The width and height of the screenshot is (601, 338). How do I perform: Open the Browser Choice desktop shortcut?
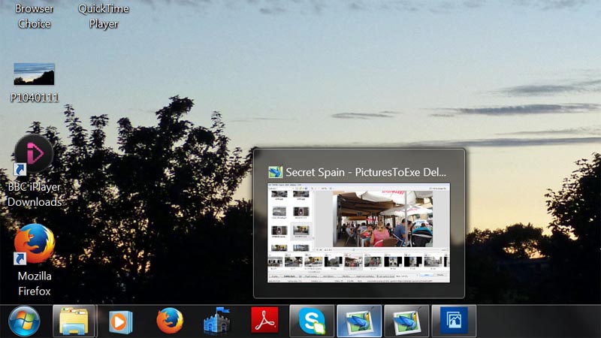[x=35, y=16]
